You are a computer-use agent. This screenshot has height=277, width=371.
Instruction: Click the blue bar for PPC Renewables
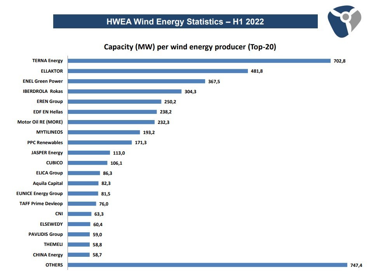[x=100, y=143]
